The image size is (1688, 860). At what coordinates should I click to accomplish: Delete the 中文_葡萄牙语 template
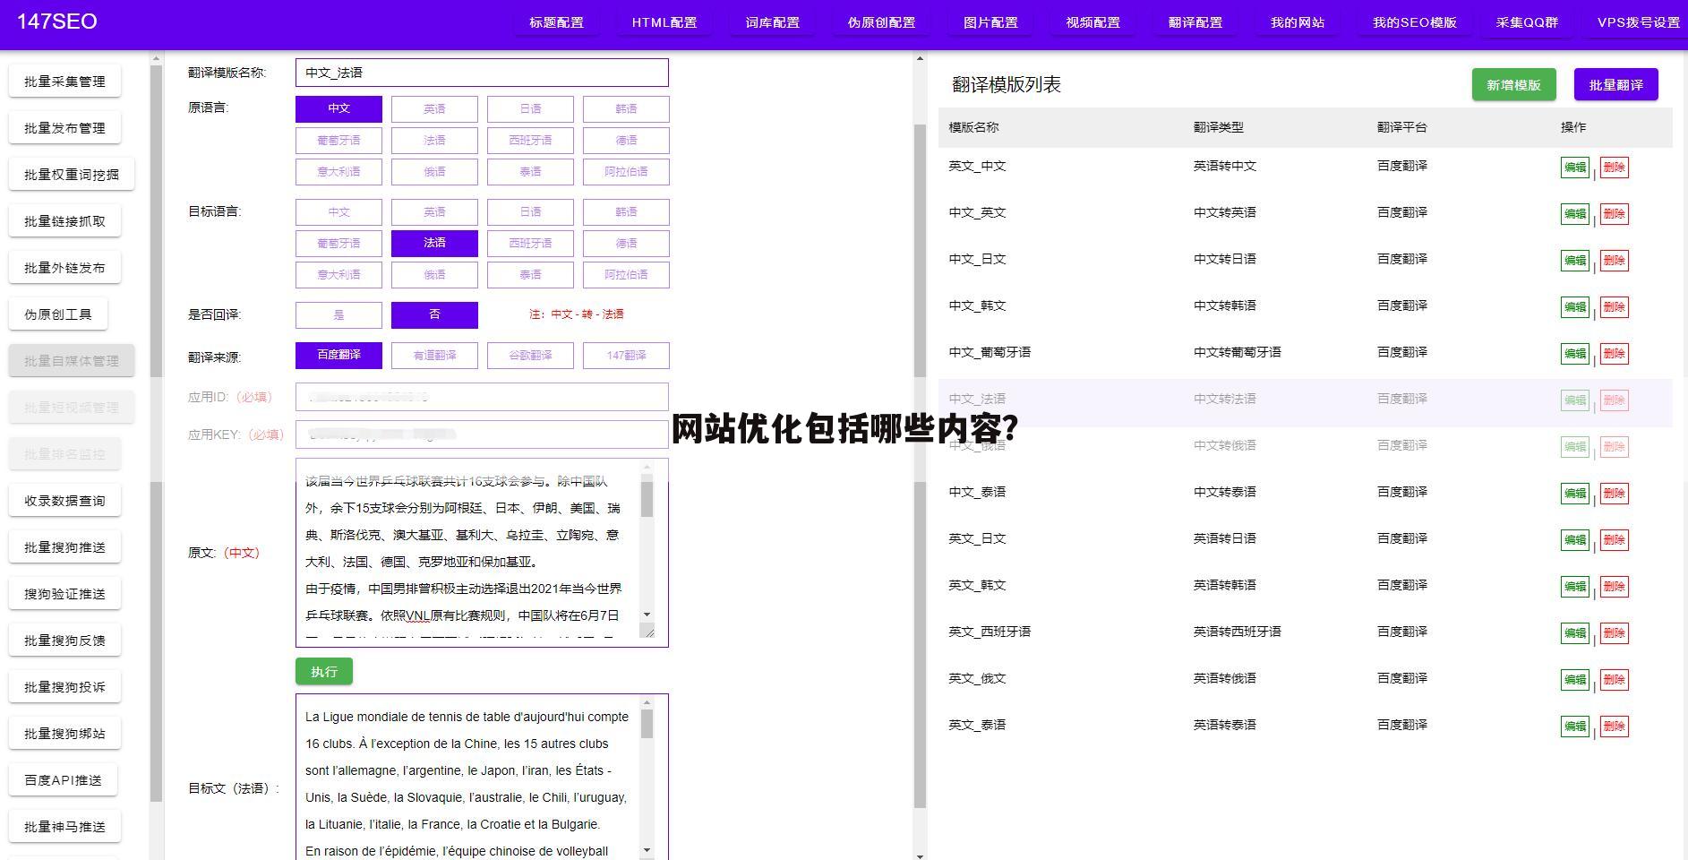(x=1614, y=353)
